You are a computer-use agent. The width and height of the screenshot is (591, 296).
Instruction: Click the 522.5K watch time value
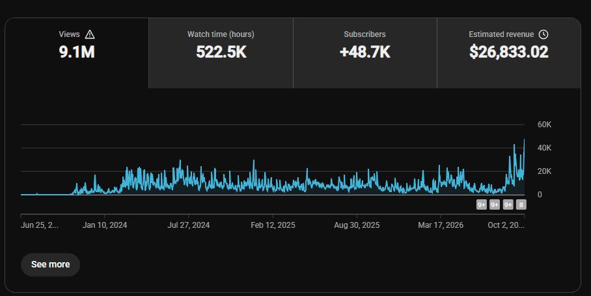point(221,51)
